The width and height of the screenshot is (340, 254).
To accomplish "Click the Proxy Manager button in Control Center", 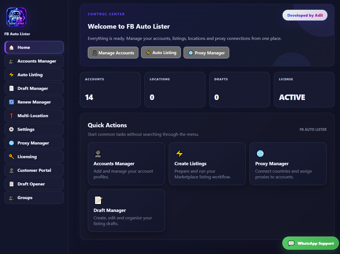I will coord(206,53).
